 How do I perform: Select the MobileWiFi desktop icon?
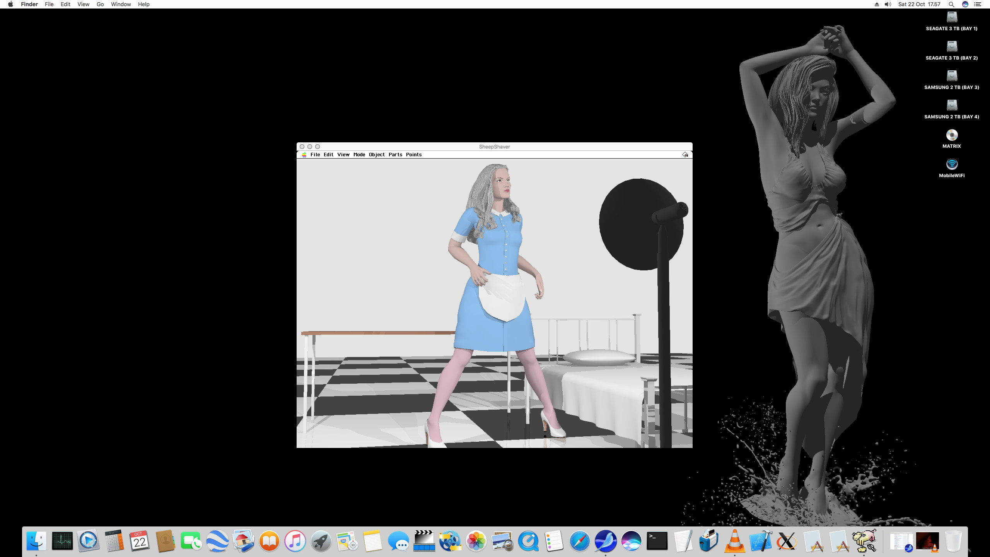tap(952, 168)
